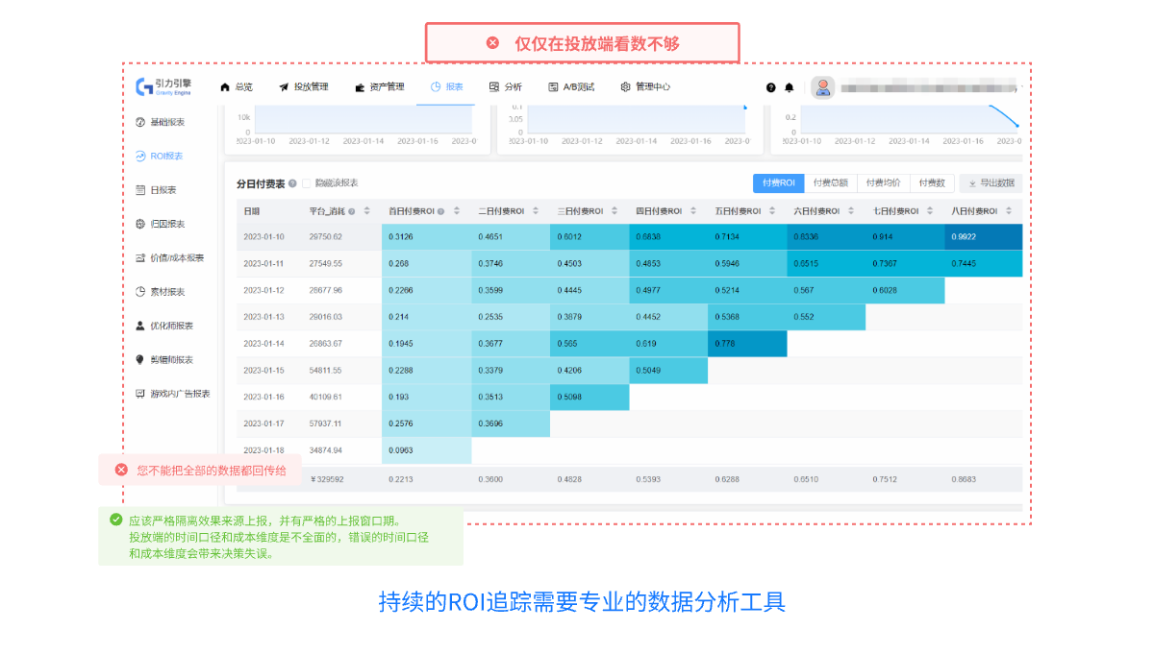Click the 0.7445 ROI cell

coord(984,263)
